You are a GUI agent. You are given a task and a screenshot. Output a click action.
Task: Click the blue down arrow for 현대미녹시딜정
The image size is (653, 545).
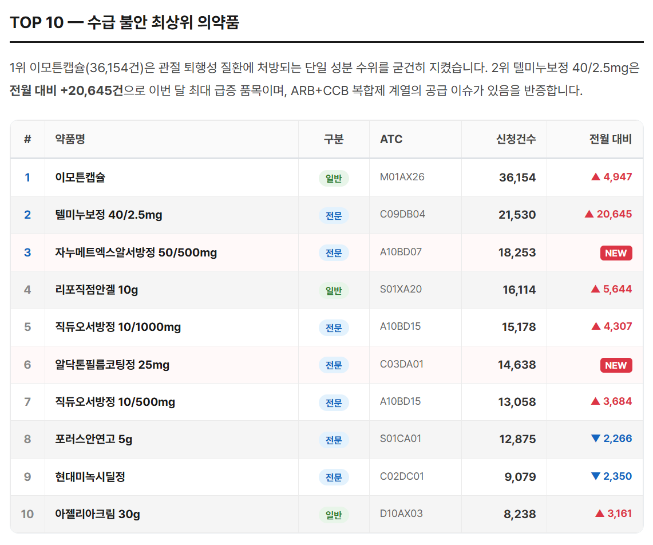coord(595,476)
